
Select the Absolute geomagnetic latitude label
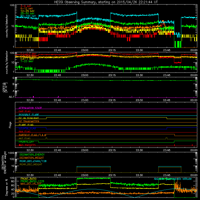click(173, 179)
